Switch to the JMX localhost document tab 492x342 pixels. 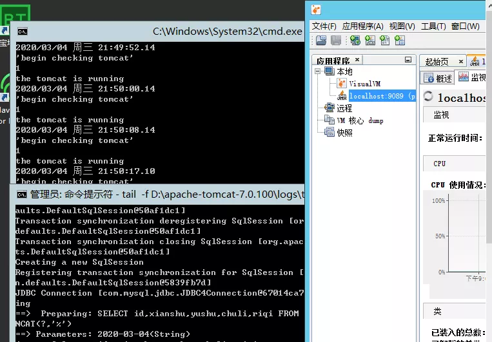[477, 61]
